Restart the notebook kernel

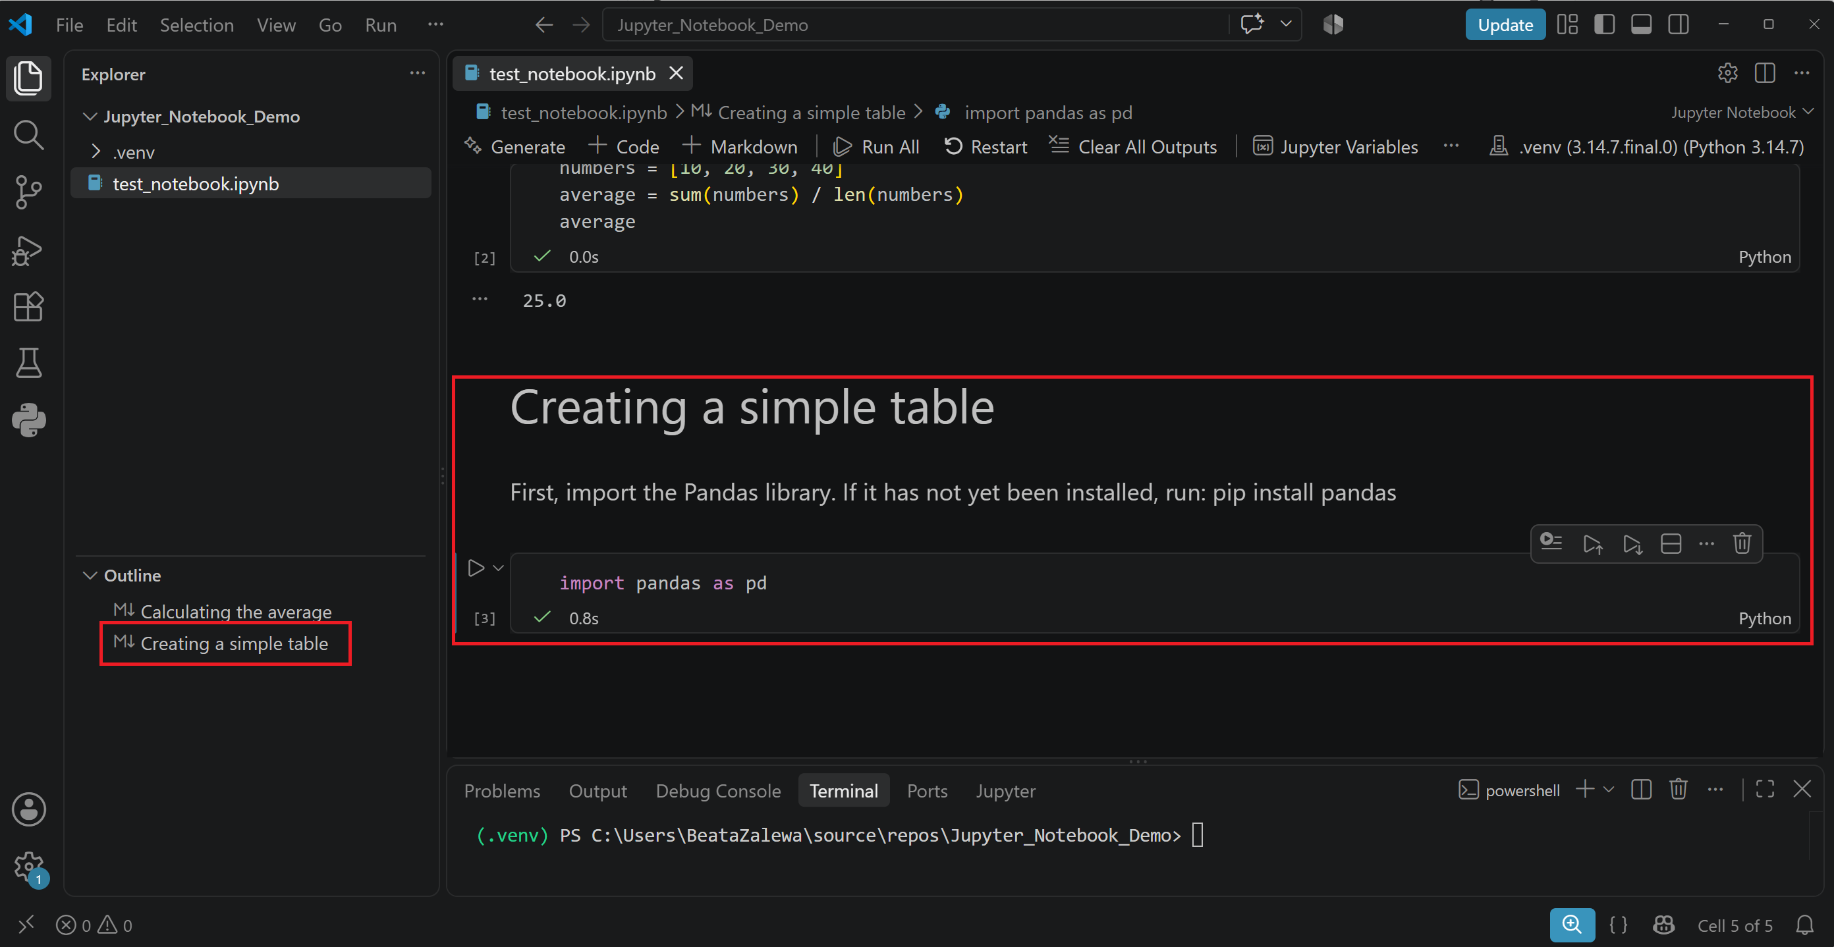[x=986, y=147]
